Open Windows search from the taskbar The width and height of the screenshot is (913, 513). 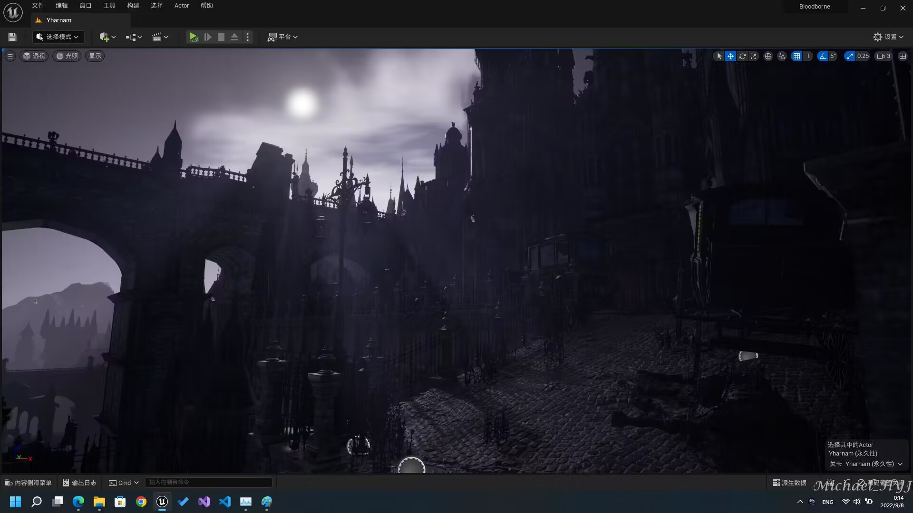[x=37, y=502]
